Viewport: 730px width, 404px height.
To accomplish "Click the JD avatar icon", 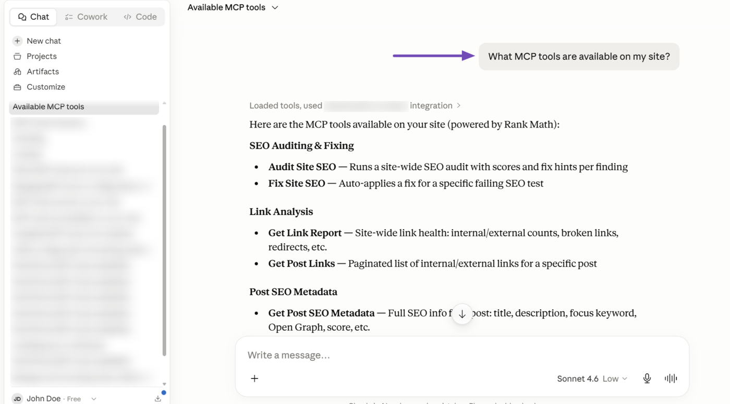I will (17, 399).
